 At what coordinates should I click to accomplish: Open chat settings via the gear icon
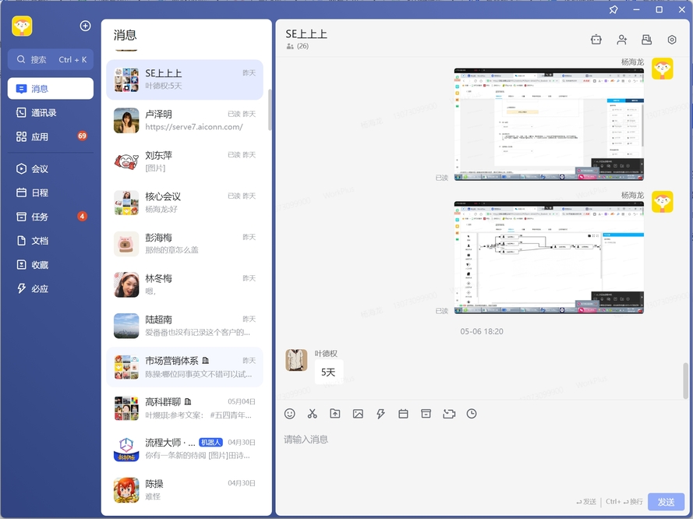671,40
